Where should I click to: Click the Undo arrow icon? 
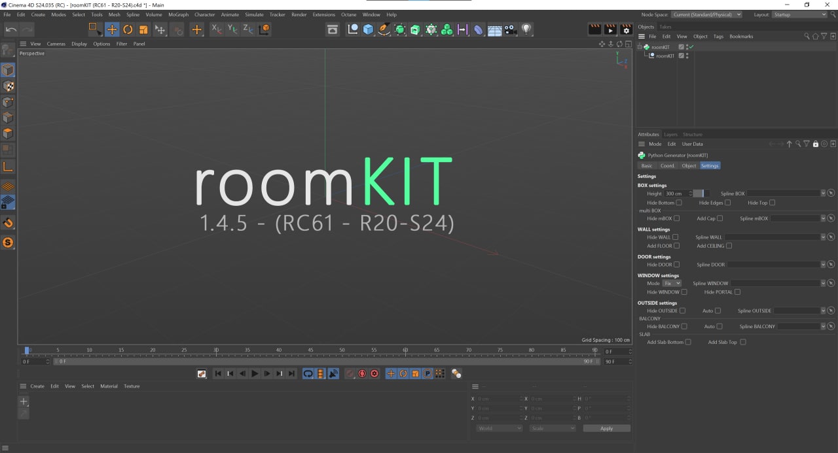pyautogui.click(x=11, y=29)
